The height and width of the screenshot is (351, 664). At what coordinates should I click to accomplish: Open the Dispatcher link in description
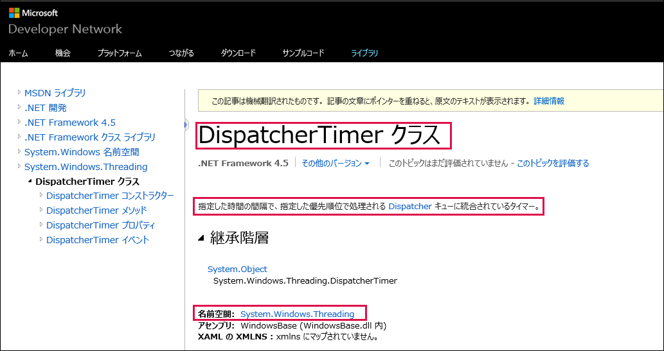(x=410, y=207)
